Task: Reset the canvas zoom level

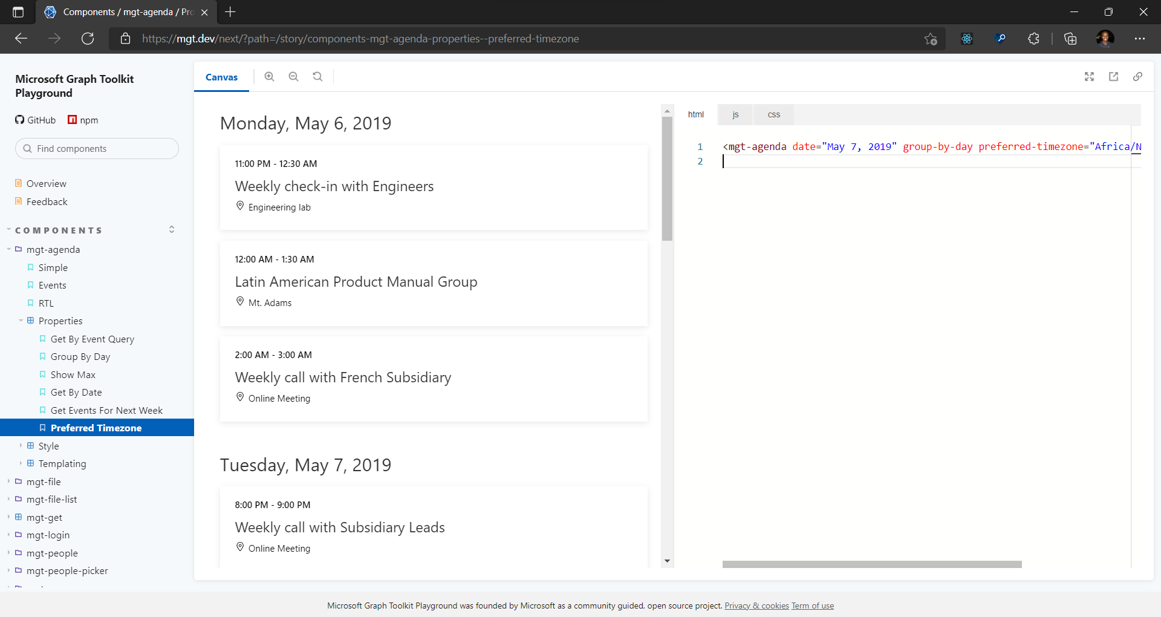Action: (317, 76)
